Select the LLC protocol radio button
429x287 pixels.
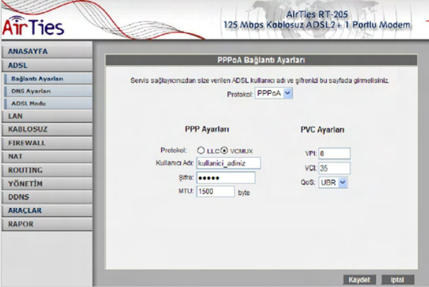(201, 151)
